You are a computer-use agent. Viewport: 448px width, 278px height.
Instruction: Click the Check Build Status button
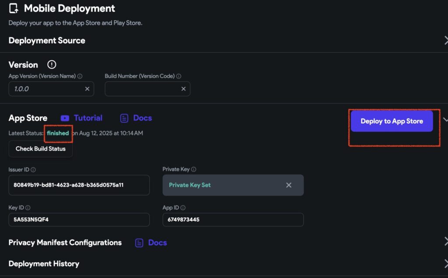41,148
